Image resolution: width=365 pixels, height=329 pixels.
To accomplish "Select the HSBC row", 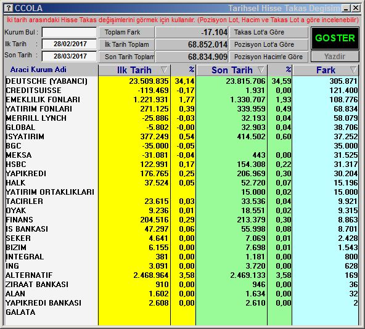I will pyautogui.click(x=181, y=164).
